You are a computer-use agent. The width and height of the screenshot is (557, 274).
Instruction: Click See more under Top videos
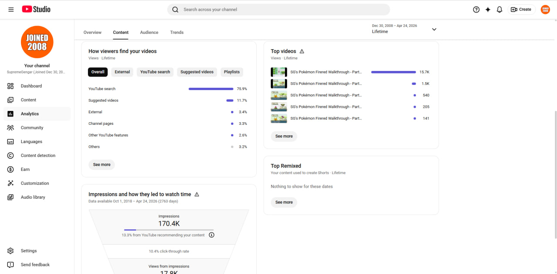pyautogui.click(x=284, y=137)
